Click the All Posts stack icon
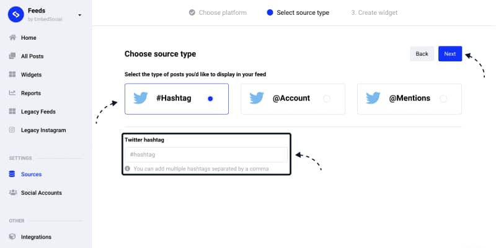 point(12,56)
